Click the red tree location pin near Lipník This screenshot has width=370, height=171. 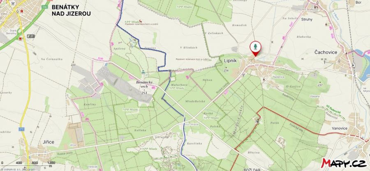click(x=255, y=49)
